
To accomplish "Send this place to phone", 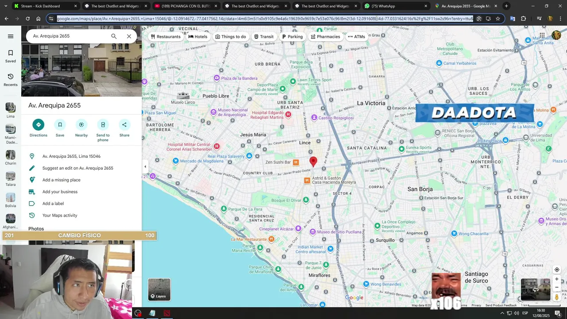I will pos(103,130).
